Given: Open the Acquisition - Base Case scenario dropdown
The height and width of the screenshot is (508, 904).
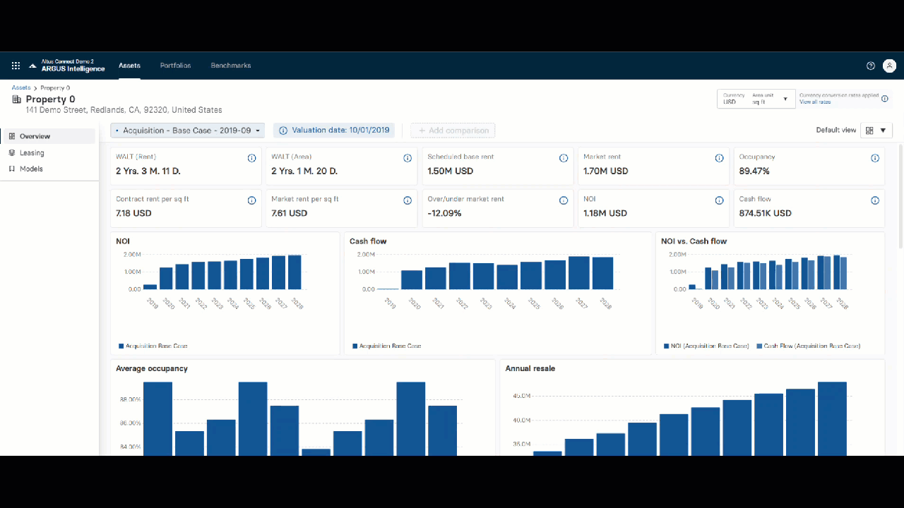Looking at the screenshot, I should tap(186, 130).
